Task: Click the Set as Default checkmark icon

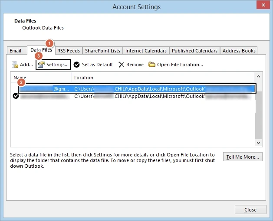Action: pos(76,65)
